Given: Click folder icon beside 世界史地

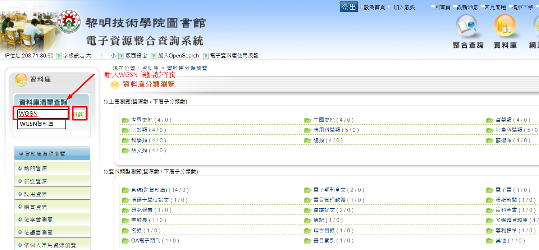Looking at the screenshot, I should coord(125,120).
